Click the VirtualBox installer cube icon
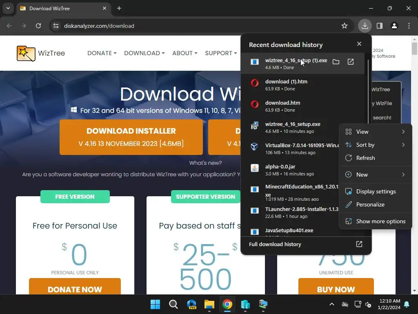Viewport: 418px width, 314px height. (x=255, y=147)
